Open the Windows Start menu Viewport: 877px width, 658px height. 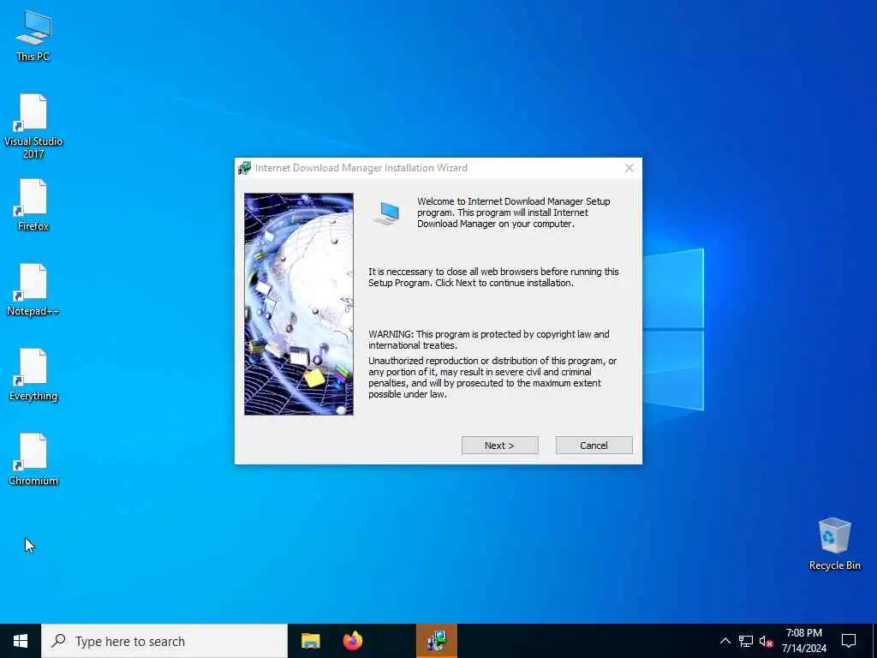pos(21,641)
